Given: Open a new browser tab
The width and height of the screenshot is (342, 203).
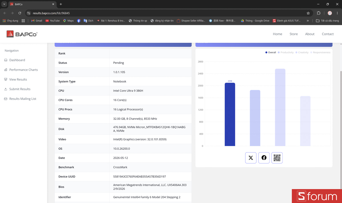Looking at the screenshot, I should tap(61, 4).
